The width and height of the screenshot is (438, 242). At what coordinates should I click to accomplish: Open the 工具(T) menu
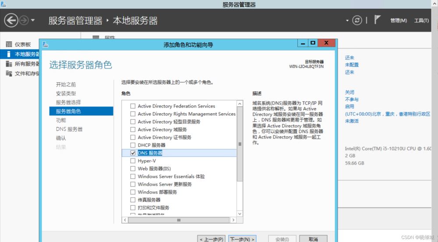point(421,21)
